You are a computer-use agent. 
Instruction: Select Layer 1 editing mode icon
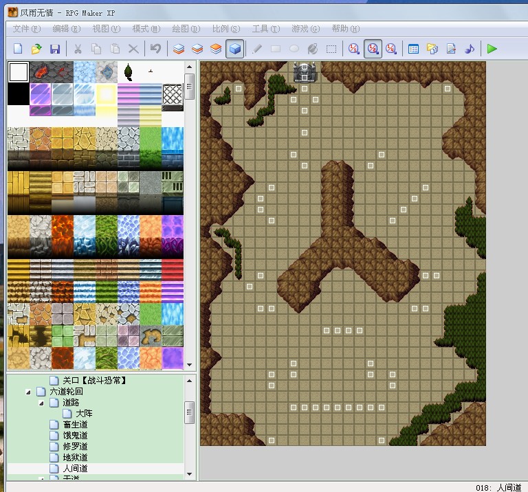tap(179, 49)
